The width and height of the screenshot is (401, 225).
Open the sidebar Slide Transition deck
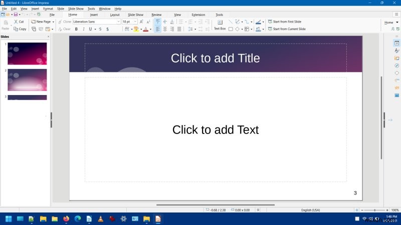(396, 80)
